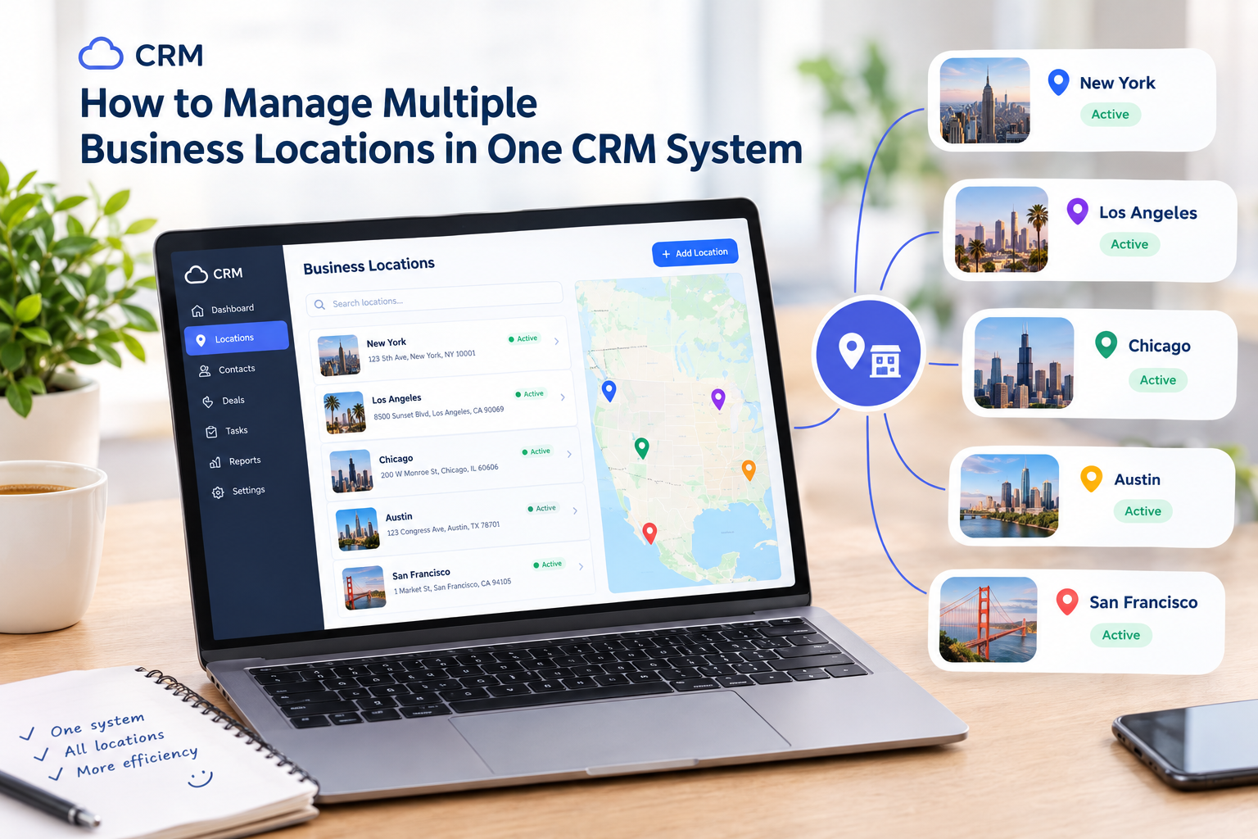1258x839 pixels.
Task: Click the Reports bar chart icon
Action: (215, 463)
